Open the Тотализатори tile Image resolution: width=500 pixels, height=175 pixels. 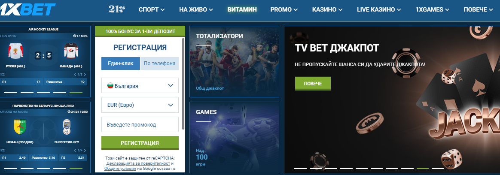click(x=234, y=61)
